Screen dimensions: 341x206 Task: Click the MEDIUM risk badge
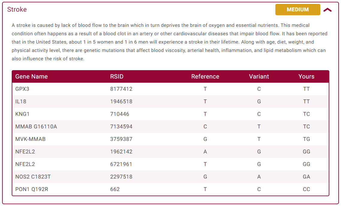click(298, 10)
